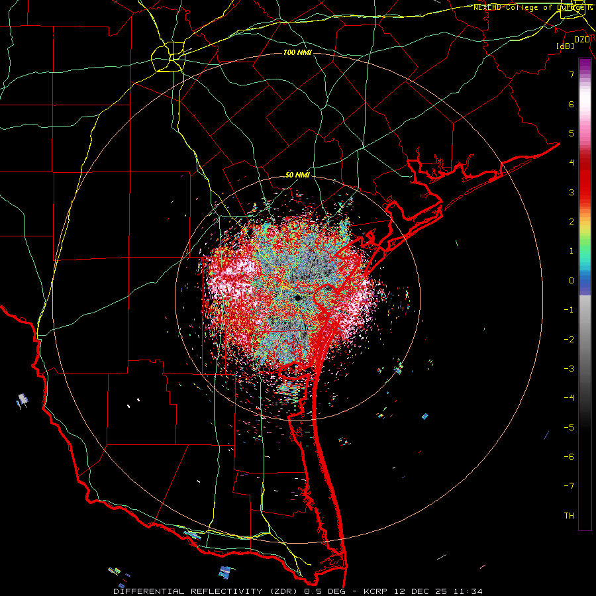Click the 4 value on the color scale
The image size is (596, 596).
(571, 163)
